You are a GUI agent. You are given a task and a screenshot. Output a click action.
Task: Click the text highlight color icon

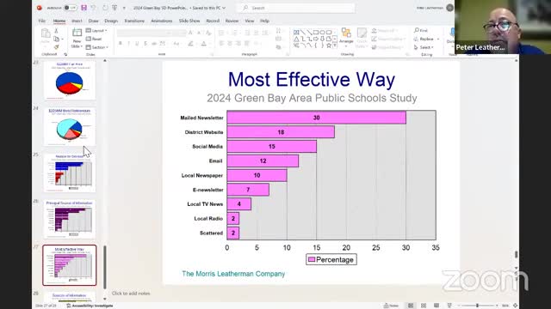[190, 44]
